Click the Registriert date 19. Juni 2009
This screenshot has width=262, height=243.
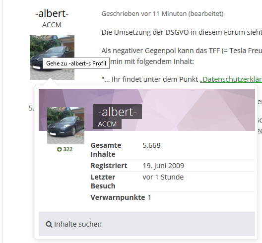coord(163,166)
